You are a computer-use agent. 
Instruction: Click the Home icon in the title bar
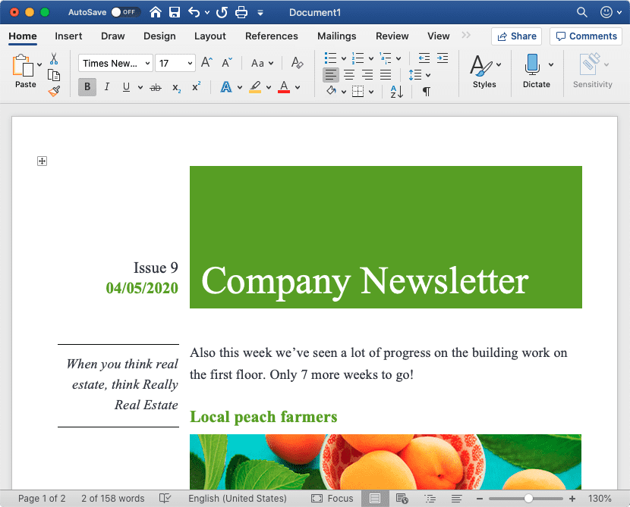coord(156,12)
